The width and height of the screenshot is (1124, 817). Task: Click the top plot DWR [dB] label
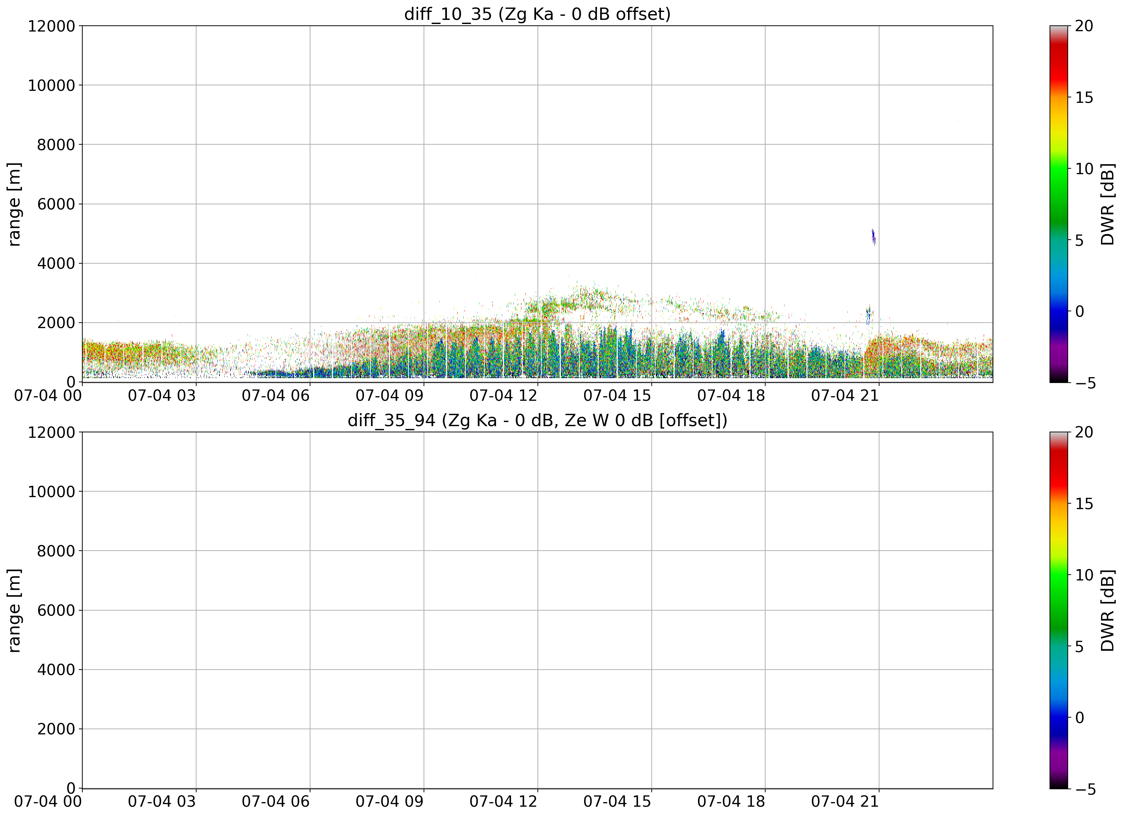tap(1107, 204)
